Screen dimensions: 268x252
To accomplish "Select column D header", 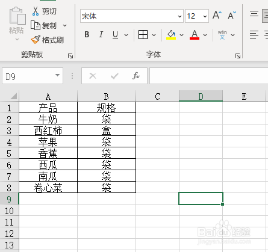I will pos(201,96).
